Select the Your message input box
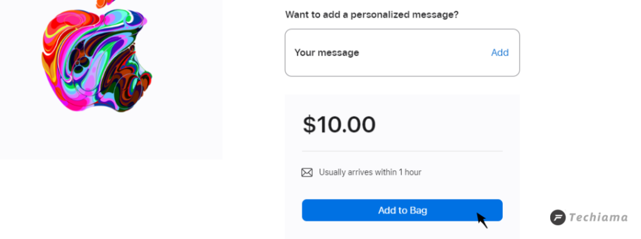The image size is (641, 239). pyautogui.click(x=403, y=53)
